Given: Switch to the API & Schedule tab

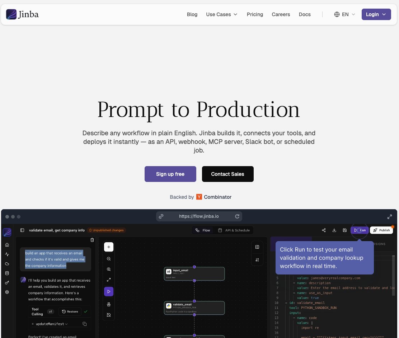Looking at the screenshot, I should tap(234, 230).
